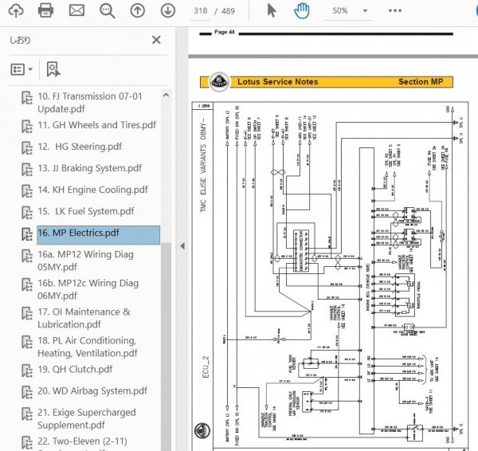Print the document with printer icon

(45, 11)
